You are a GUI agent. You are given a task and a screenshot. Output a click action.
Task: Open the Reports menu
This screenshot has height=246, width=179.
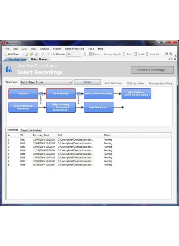(x=57, y=49)
